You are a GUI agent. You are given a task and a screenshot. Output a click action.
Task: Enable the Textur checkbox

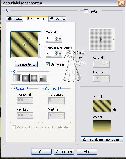pos(86,11)
